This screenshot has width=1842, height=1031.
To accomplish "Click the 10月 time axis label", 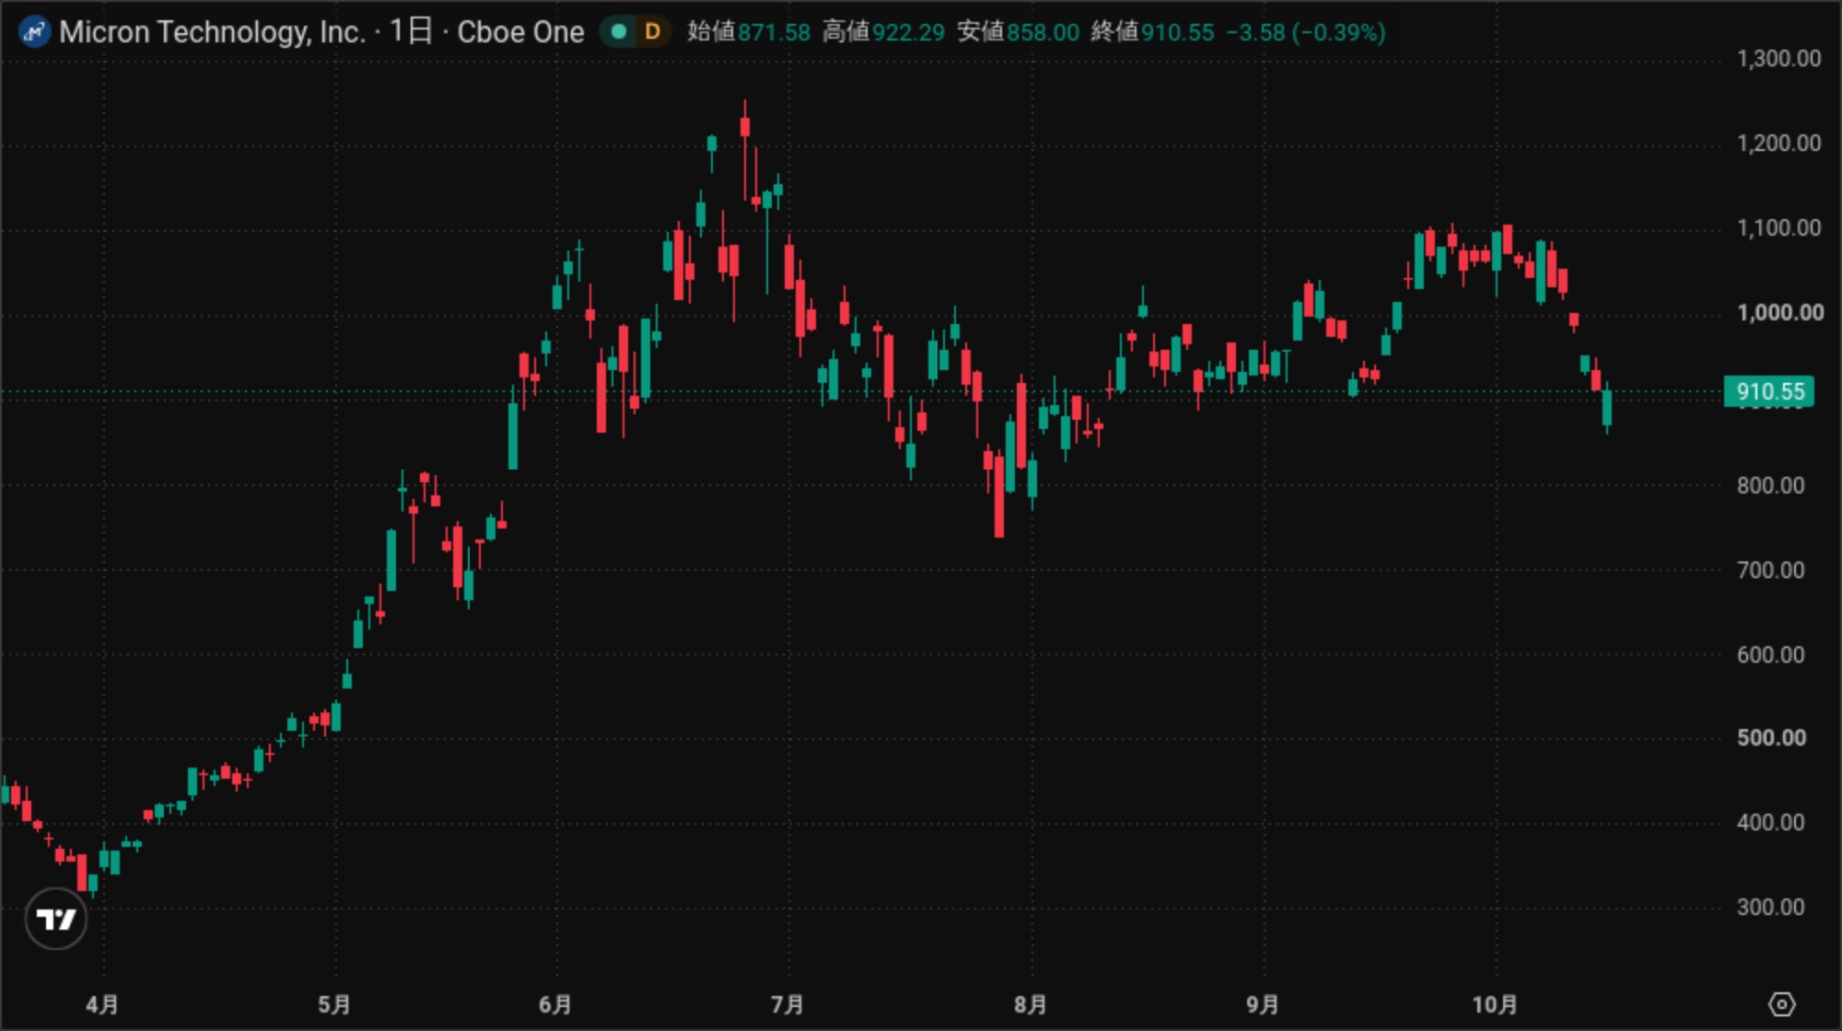I will coord(1494,1004).
